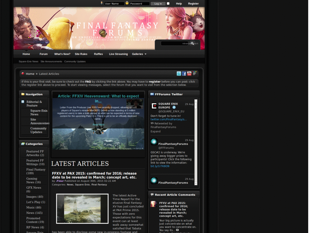
Task: Click the Twitter icon in breadcrumb bar
Action: click(x=179, y=74)
